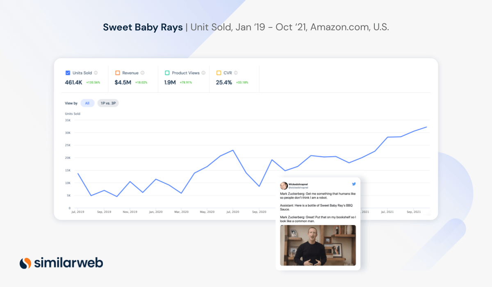View the Product Views metric definition icon
The image size is (492, 287).
pos(203,73)
